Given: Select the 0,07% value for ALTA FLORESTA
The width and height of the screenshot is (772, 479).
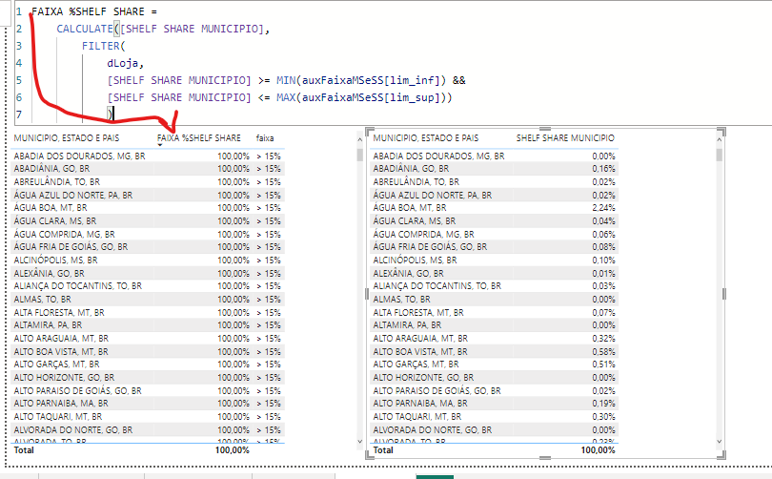Looking at the screenshot, I should (603, 312).
